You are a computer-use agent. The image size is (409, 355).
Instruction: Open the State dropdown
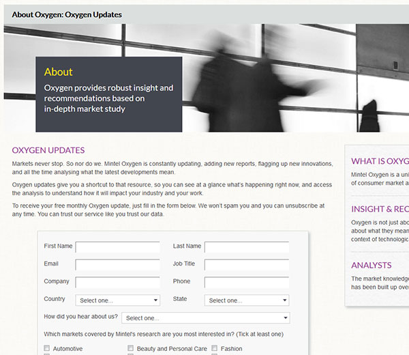tap(247, 300)
